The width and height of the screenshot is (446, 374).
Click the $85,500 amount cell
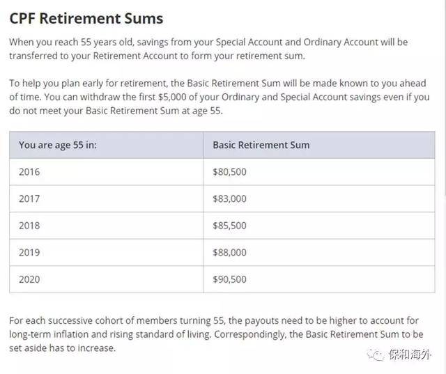click(x=229, y=226)
